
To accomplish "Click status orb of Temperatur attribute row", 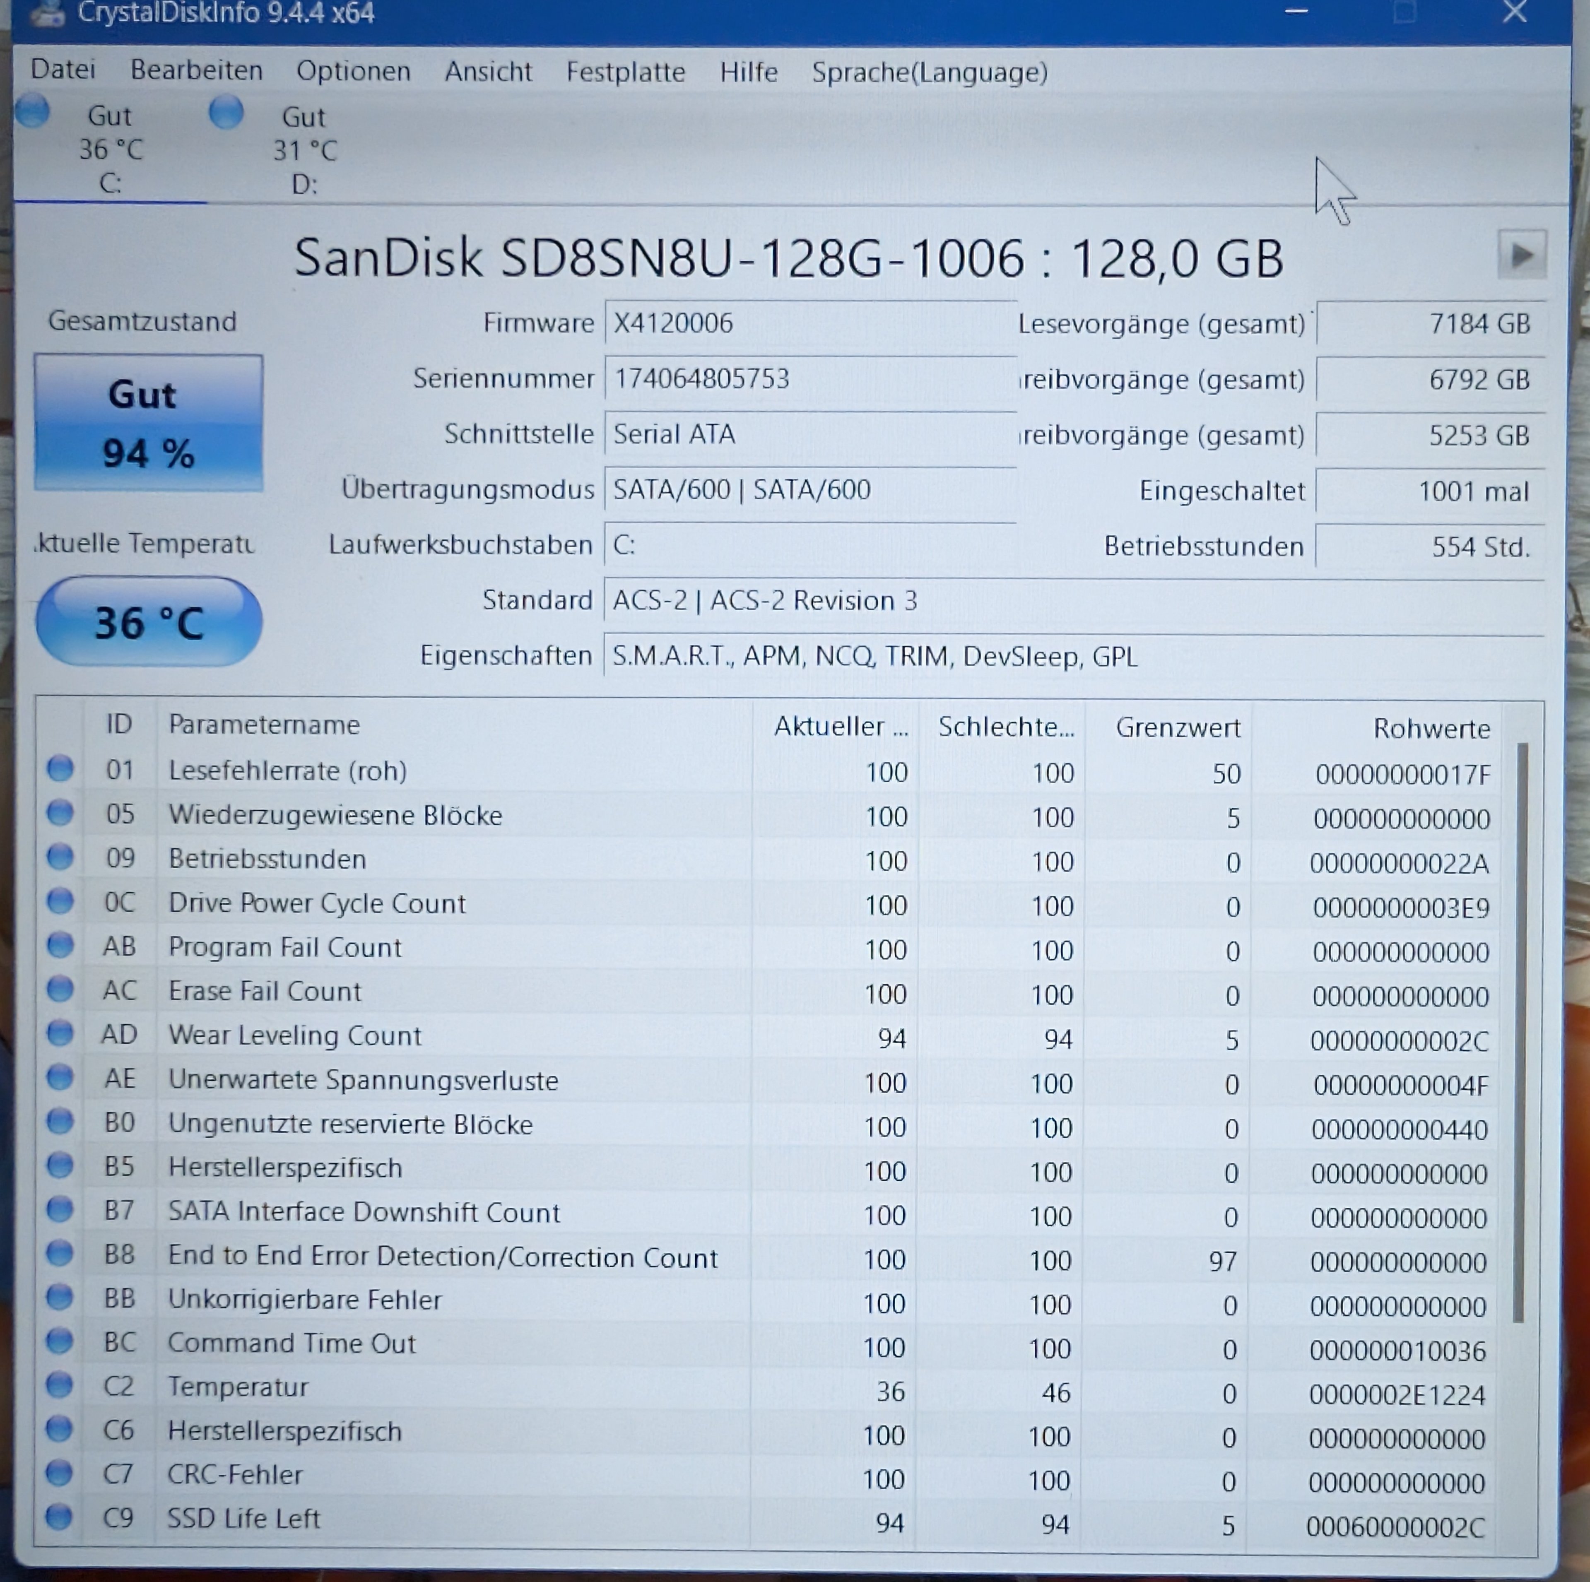I will pyautogui.click(x=59, y=1385).
